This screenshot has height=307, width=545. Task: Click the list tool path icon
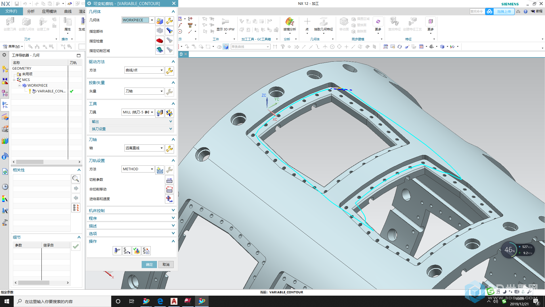[146, 251]
